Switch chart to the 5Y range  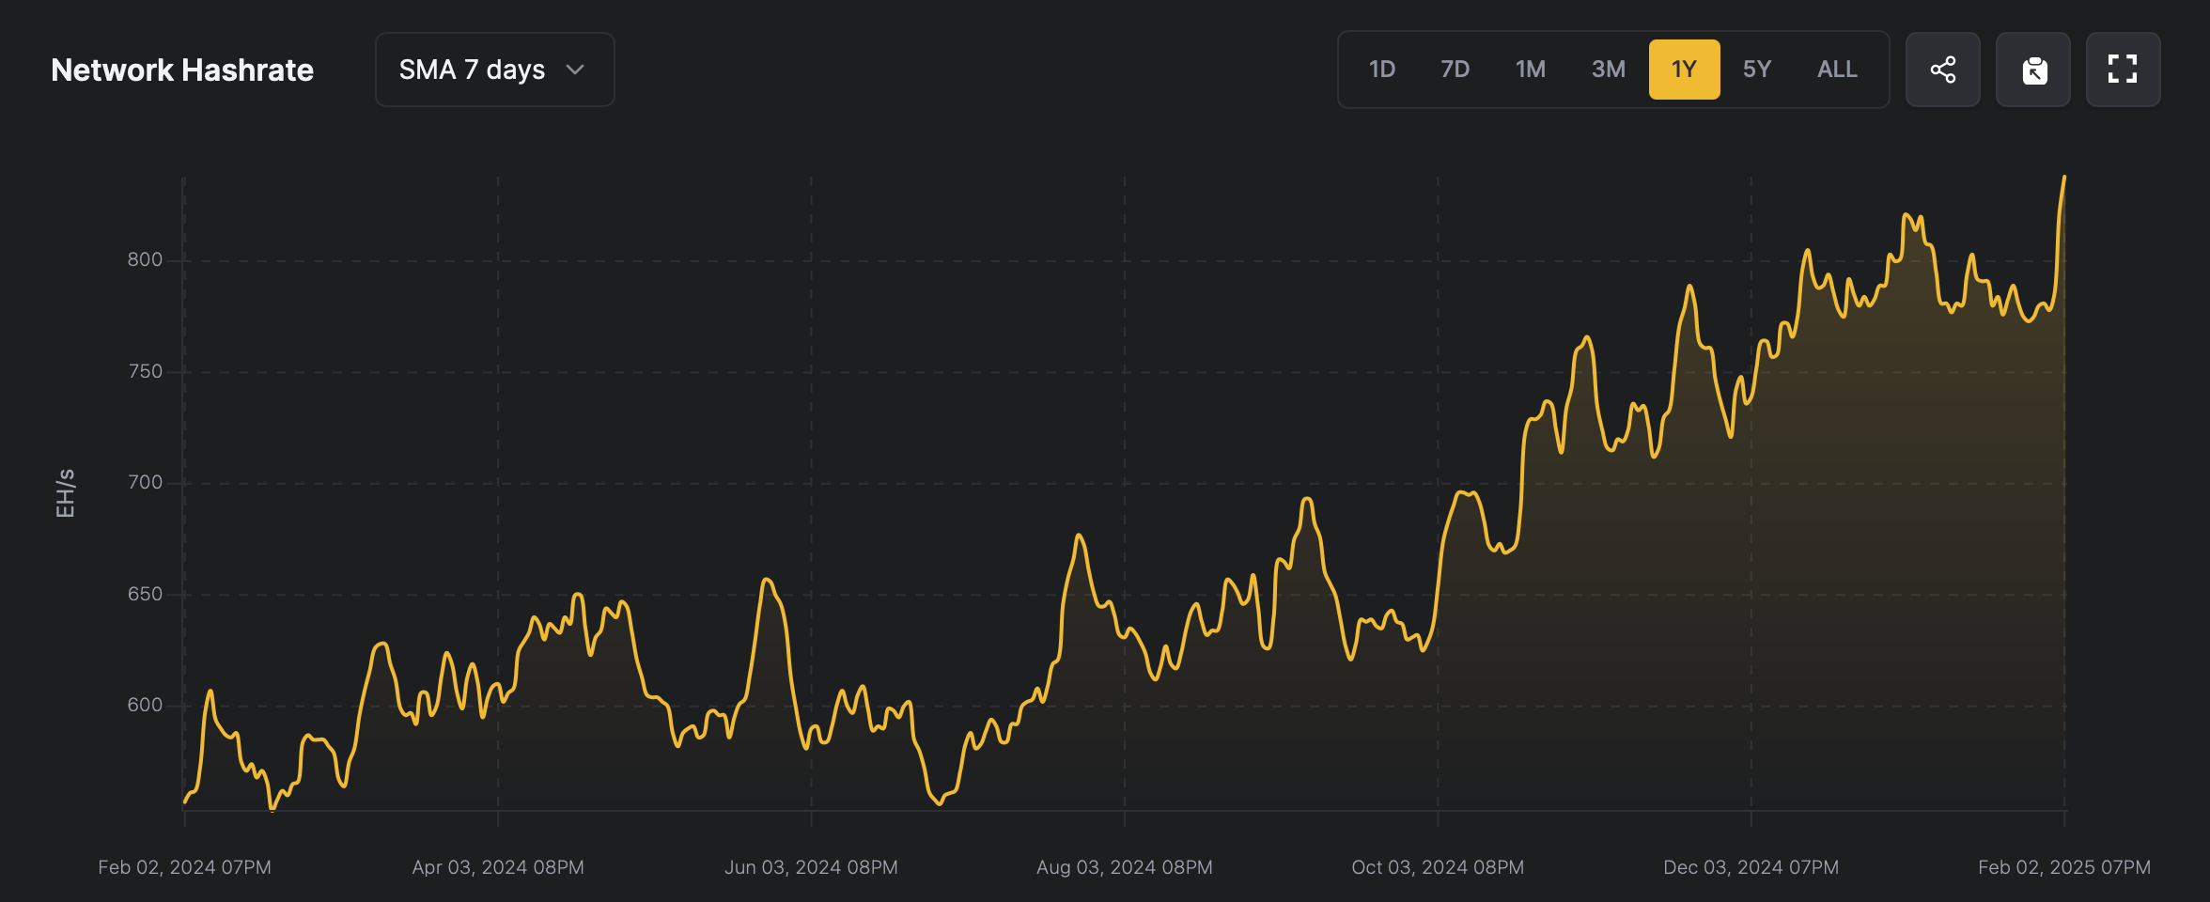click(1756, 70)
